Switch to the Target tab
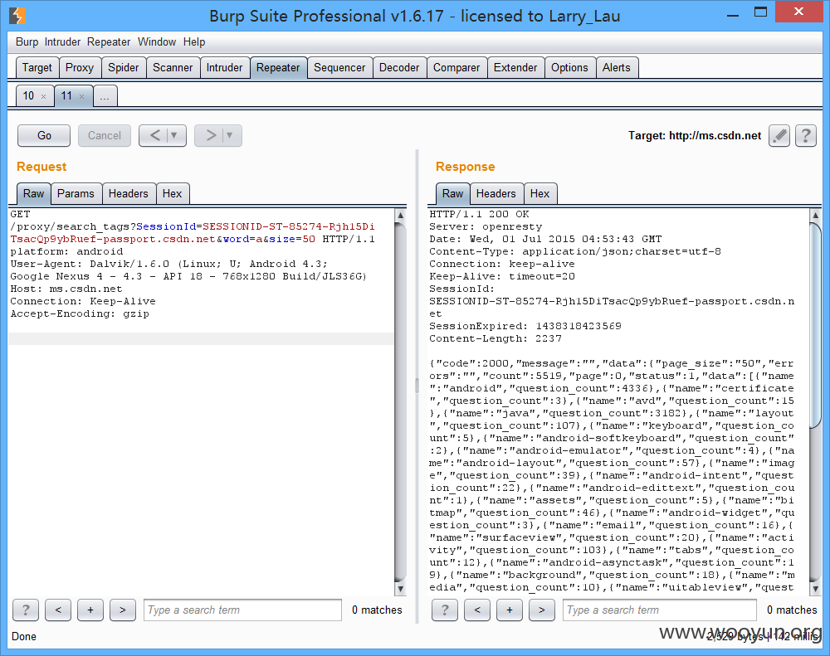The image size is (830, 656). [37, 68]
